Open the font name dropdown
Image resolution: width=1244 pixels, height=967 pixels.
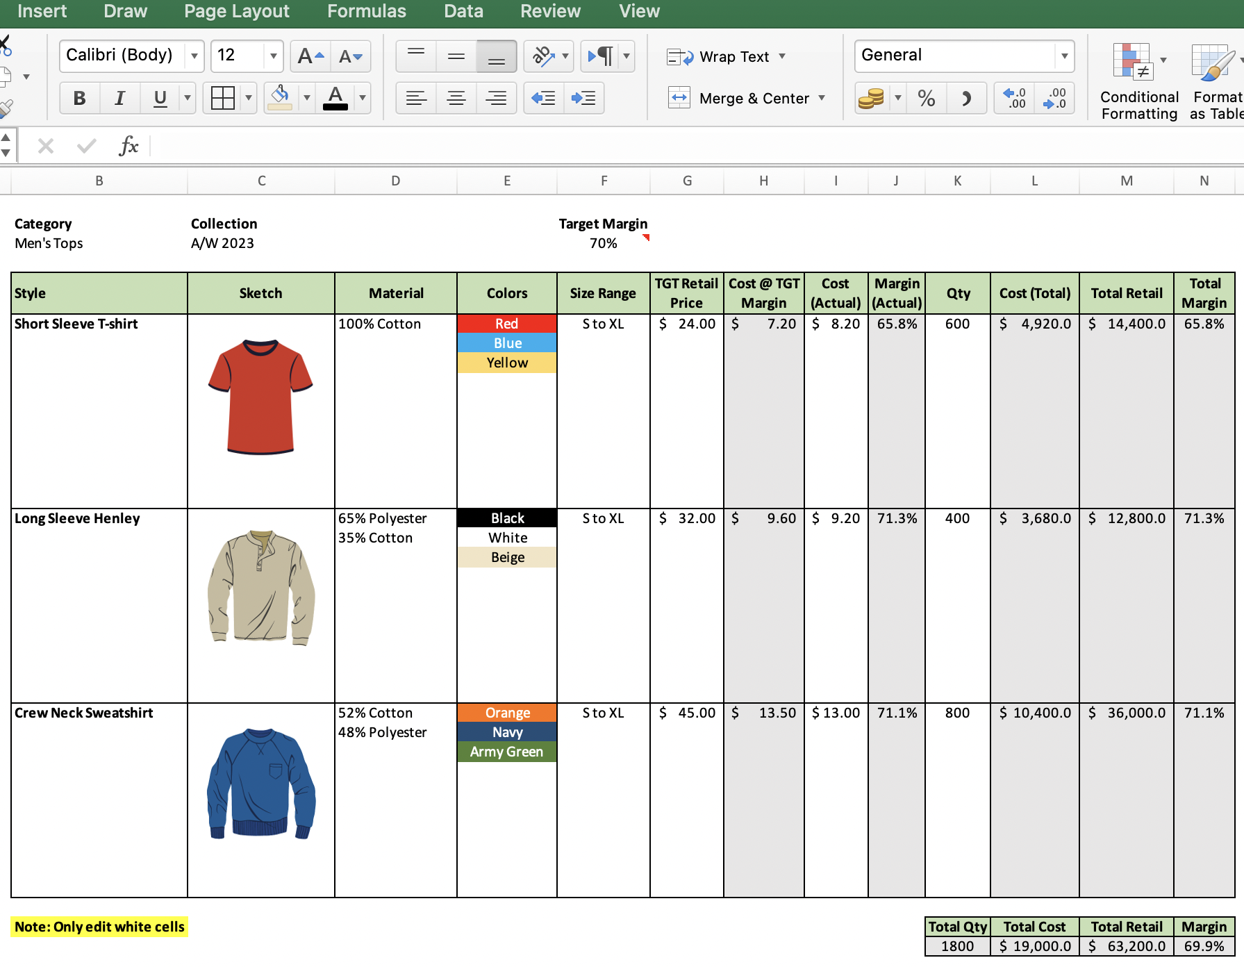pos(194,56)
